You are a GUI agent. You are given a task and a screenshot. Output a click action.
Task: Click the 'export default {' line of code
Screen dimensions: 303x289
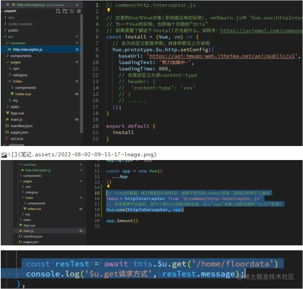pyautogui.click(x=131, y=126)
